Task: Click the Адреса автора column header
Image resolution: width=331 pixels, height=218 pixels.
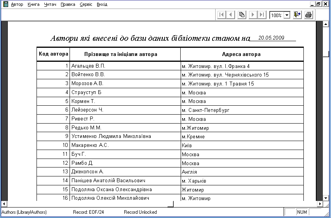Action: tap(241, 54)
